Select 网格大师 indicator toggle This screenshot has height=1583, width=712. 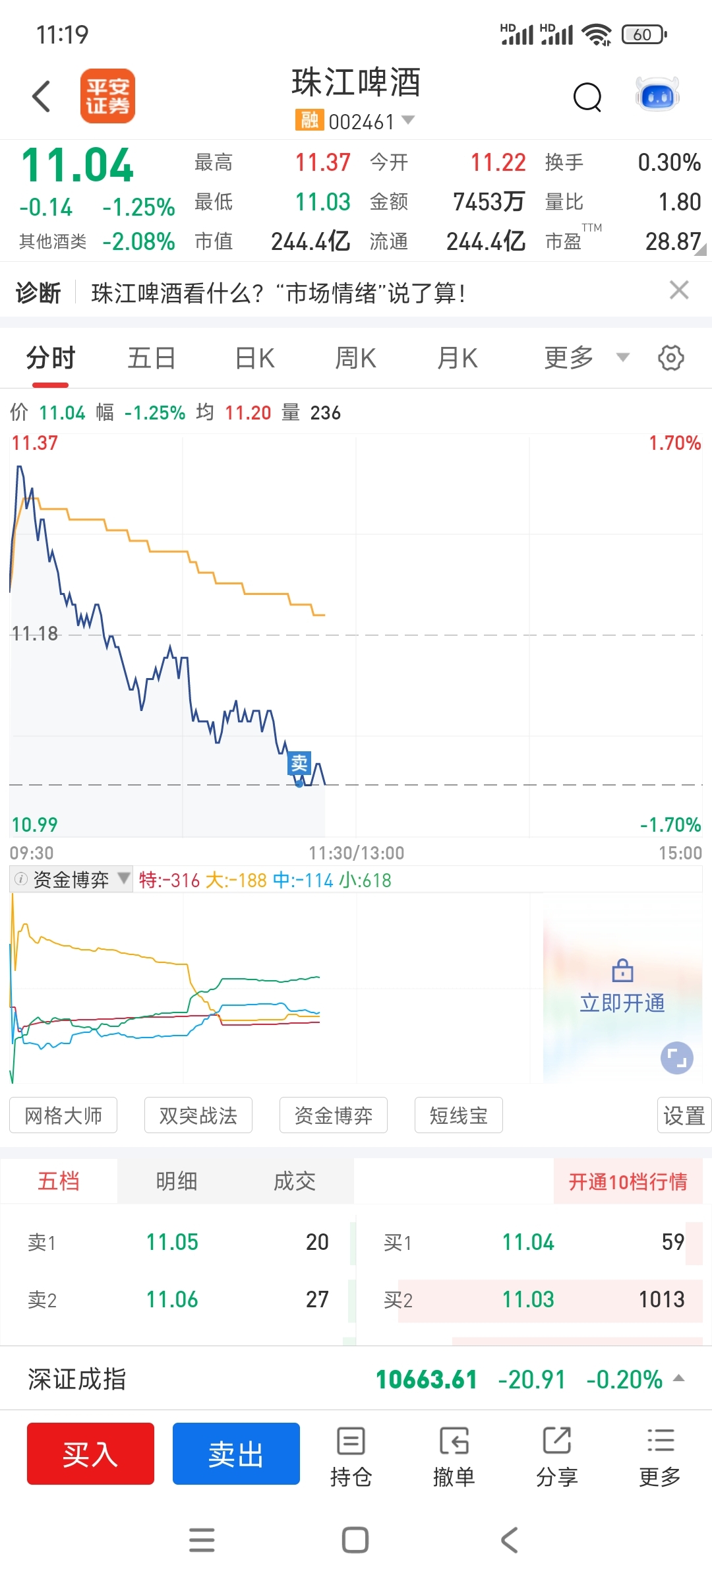click(63, 1115)
